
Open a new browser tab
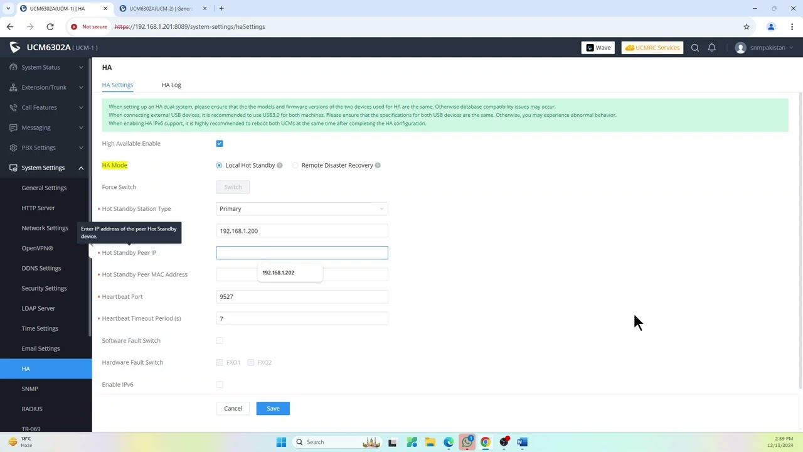tap(221, 8)
